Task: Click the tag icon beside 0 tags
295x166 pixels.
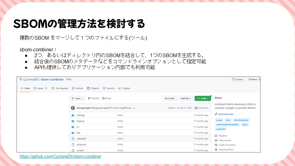Action: coord(103,98)
